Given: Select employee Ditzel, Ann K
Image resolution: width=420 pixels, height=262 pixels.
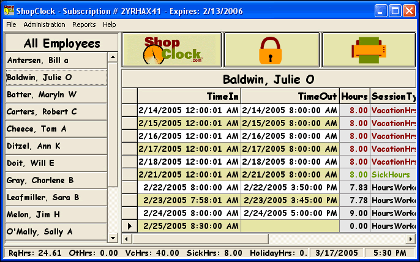Looking at the screenshot, I should (x=56, y=146).
